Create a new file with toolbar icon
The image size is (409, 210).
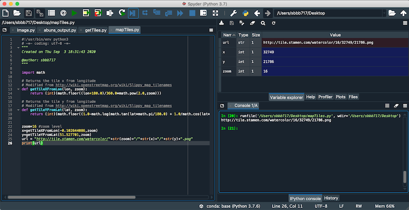[6, 13]
